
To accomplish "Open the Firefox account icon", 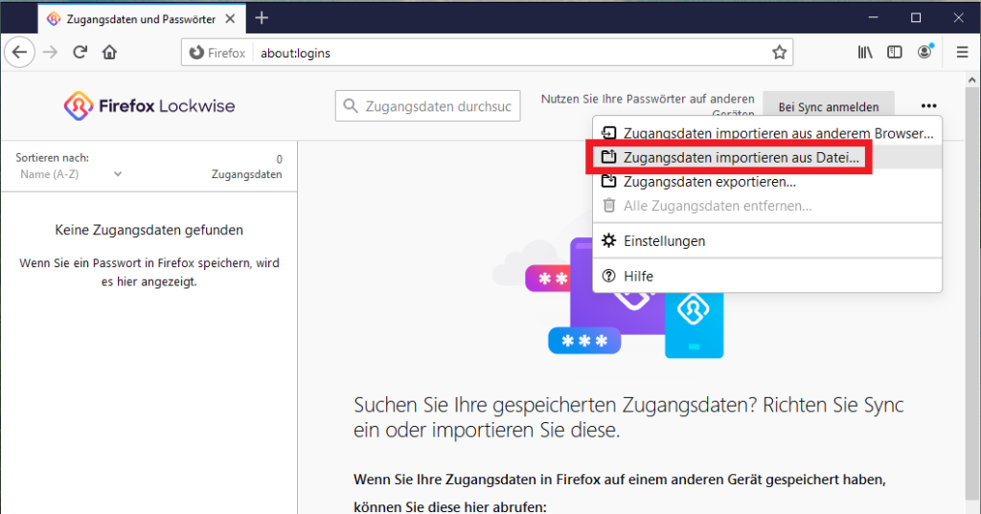I will coord(924,53).
